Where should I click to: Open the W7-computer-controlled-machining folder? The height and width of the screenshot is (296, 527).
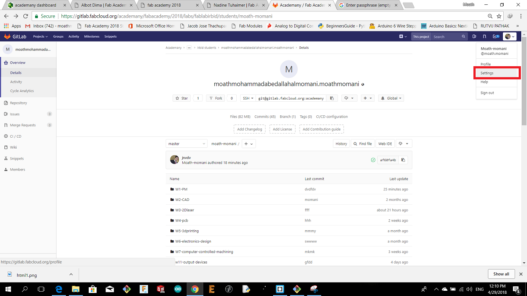tap(204, 252)
